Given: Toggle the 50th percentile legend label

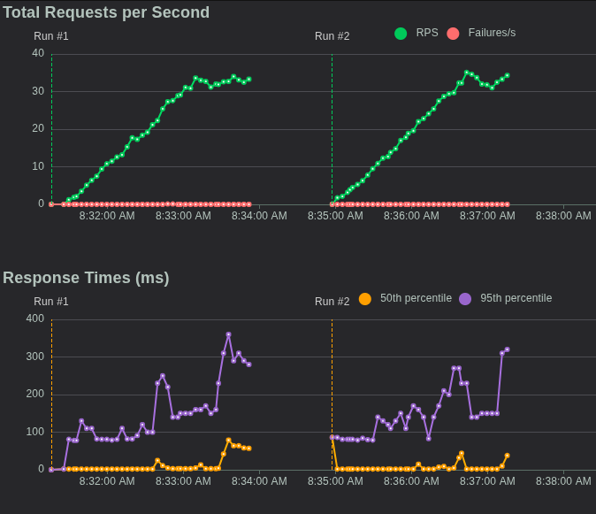Looking at the screenshot, I should (x=416, y=298).
